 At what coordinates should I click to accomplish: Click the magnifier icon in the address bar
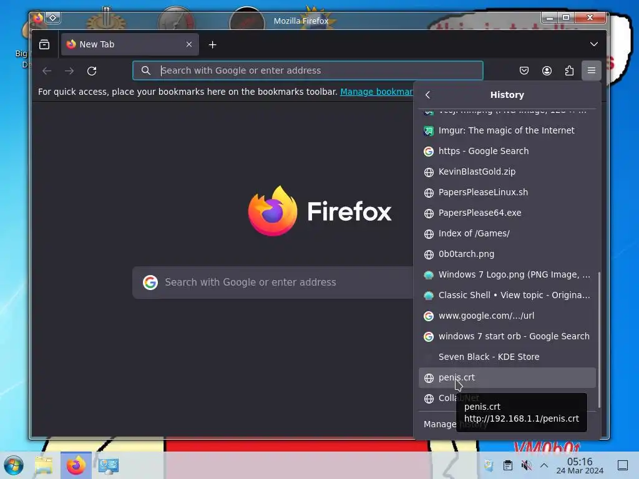click(146, 70)
